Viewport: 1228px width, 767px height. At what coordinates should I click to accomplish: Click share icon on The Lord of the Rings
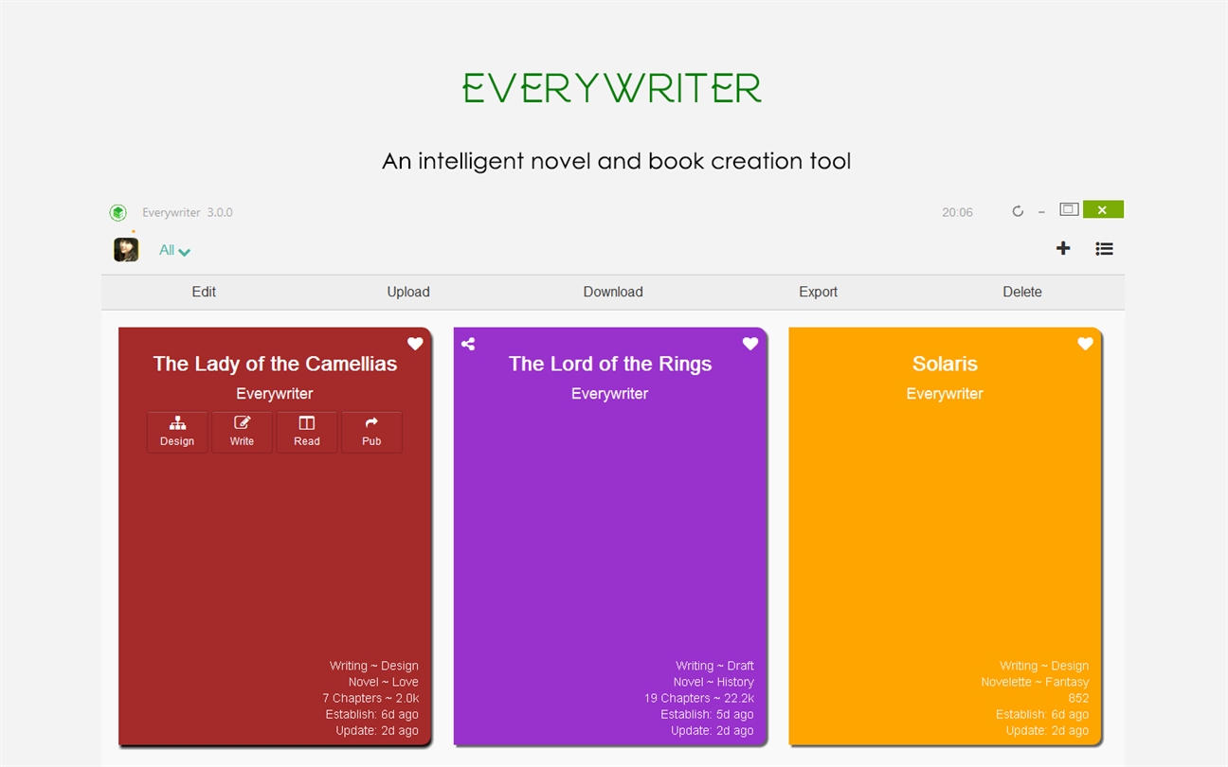click(x=468, y=344)
